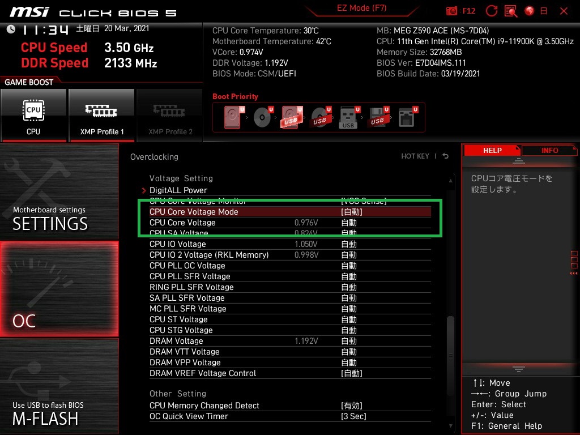Click the circular refresh arrow icon
This screenshot has width=580, height=435.
[492, 11]
